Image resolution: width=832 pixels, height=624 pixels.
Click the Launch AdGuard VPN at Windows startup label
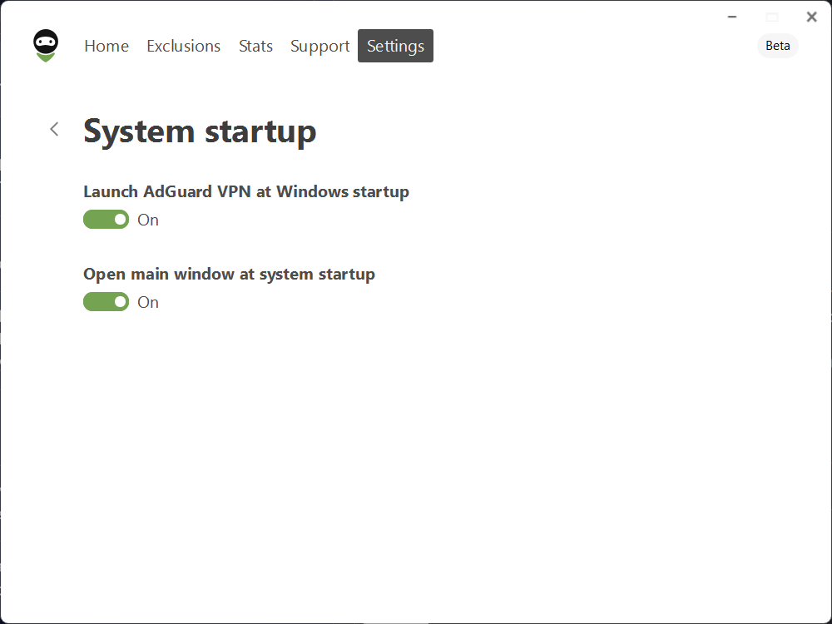tap(246, 191)
